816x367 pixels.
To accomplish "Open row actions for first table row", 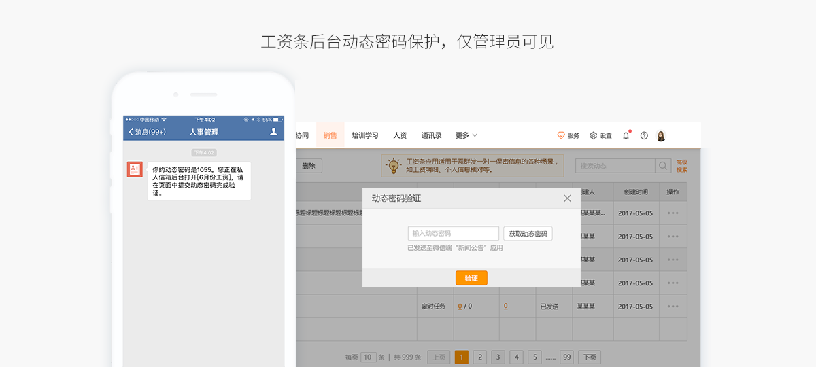I will (673, 213).
